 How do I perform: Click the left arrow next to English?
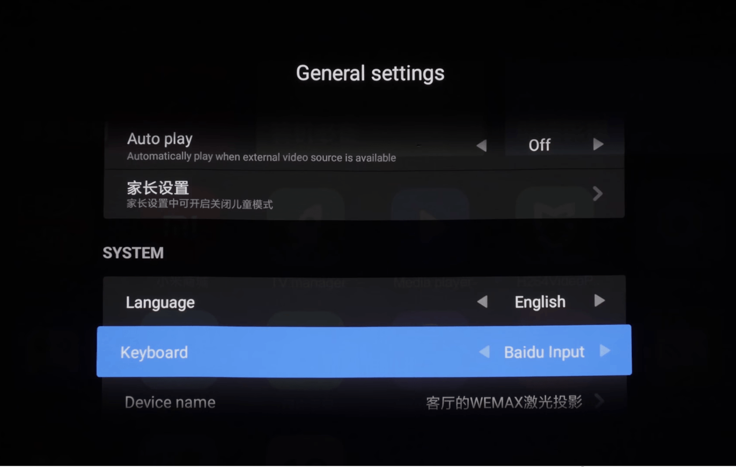click(482, 302)
